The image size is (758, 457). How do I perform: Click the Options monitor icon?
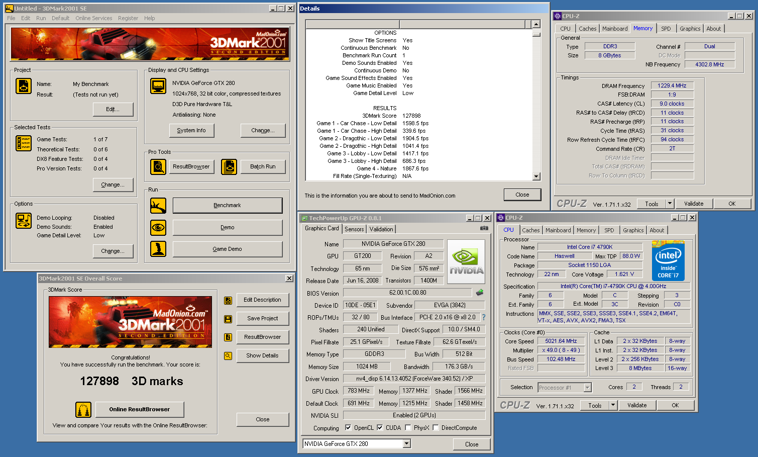[x=24, y=221]
